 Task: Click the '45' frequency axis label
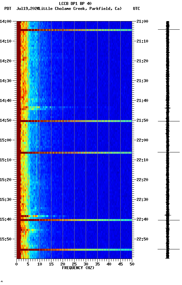click(x=120, y=264)
